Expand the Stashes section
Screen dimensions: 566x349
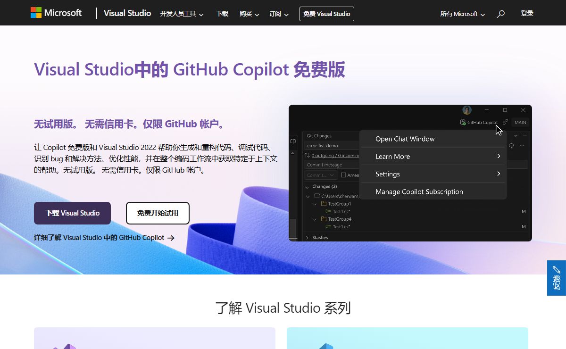tap(307, 238)
